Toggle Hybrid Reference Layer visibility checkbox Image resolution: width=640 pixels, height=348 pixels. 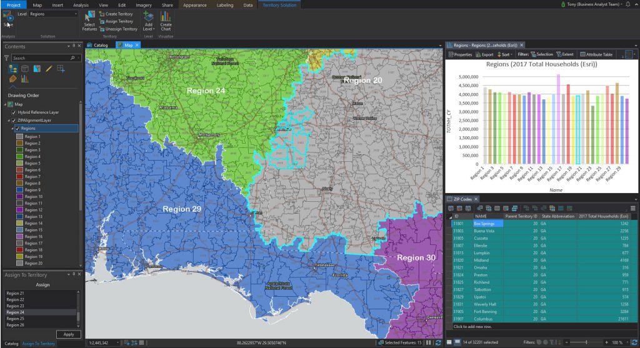pos(14,112)
